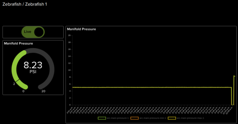Screen dimensions: 238x124
Task: Click the Manifold Pressure chart panel title
Action: 82,29
